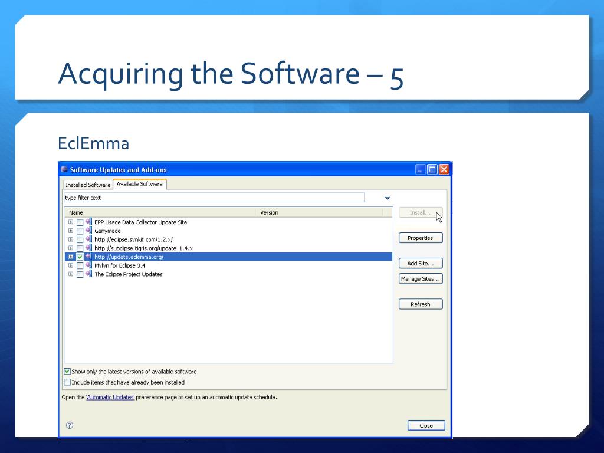Check the subclipse.tigris.org update_1.4.x checkbox
This screenshot has height=453, width=604.
click(80, 248)
